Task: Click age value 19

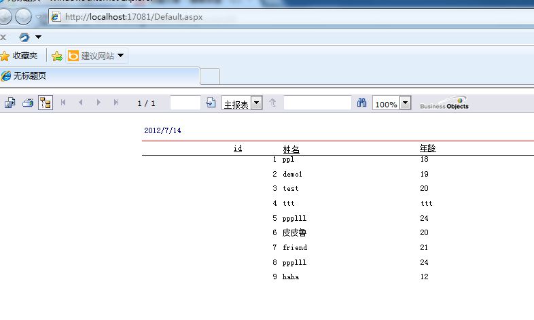Action: click(x=424, y=175)
